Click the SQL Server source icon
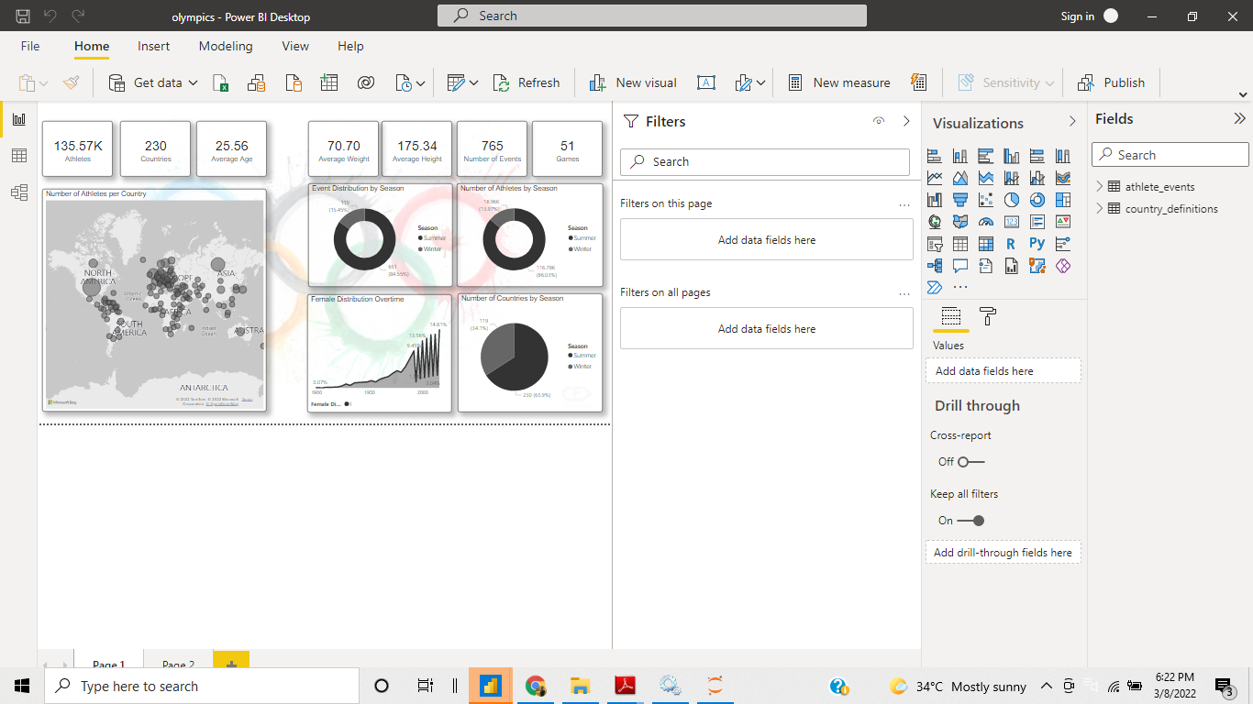 click(294, 82)
